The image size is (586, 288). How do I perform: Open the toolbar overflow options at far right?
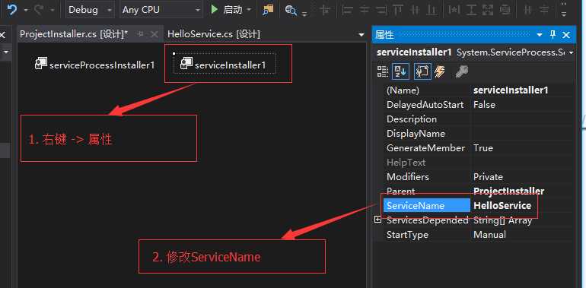[564, 11]
